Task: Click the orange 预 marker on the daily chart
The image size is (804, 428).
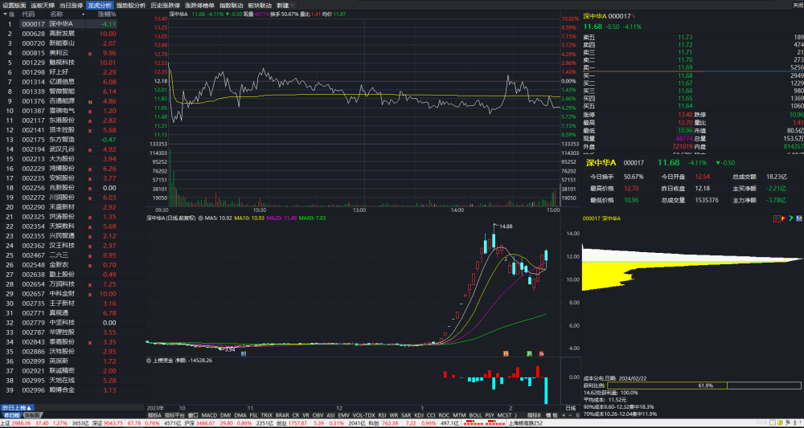Action: tap(506, 354)
